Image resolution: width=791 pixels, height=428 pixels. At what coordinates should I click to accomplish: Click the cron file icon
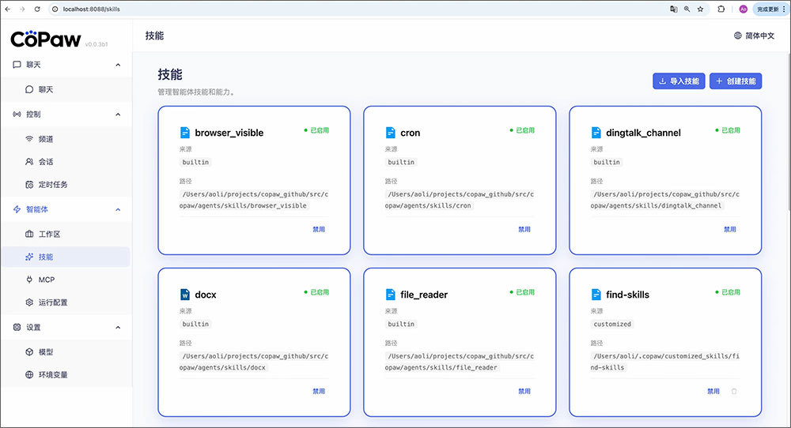point(391,133)
